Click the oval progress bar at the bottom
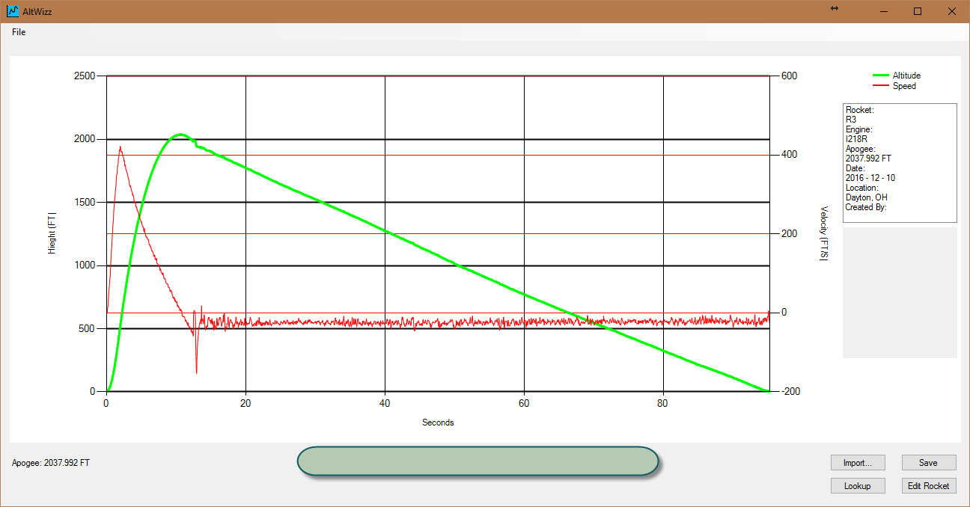970x507 pixels. (x=478, y=461)
